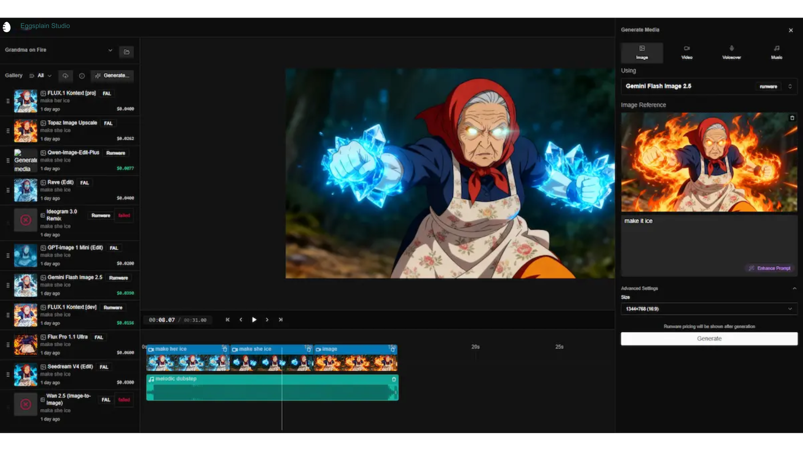
Task: Delete the melodic dubstep audio clip
Action: [394, 379]
